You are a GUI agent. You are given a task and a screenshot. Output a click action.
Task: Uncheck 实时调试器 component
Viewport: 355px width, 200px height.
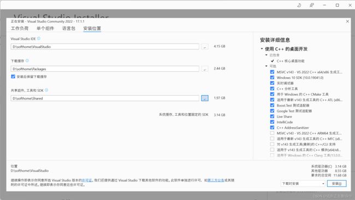pos(272,83)
